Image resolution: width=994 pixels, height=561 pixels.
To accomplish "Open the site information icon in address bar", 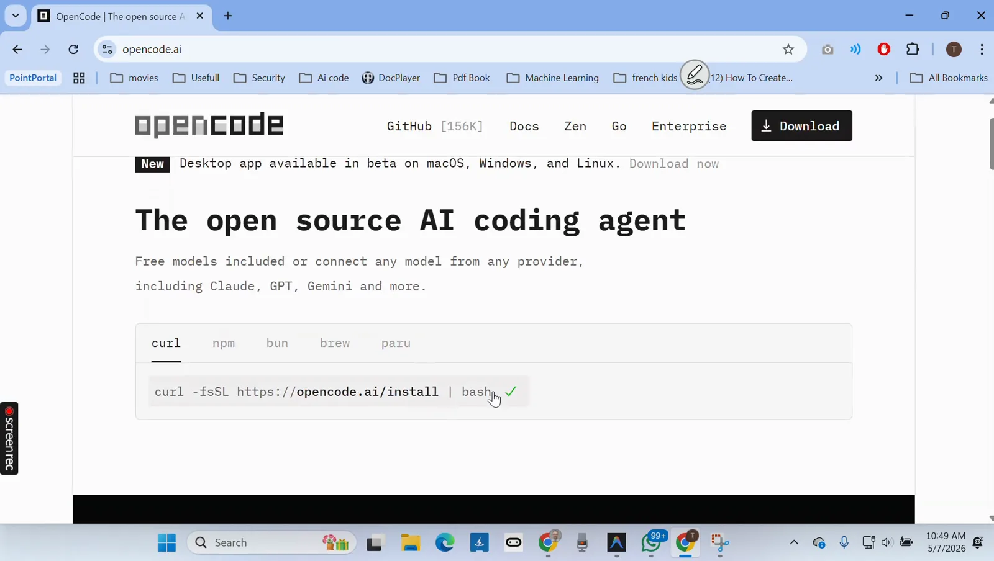I will pos(107,49).
